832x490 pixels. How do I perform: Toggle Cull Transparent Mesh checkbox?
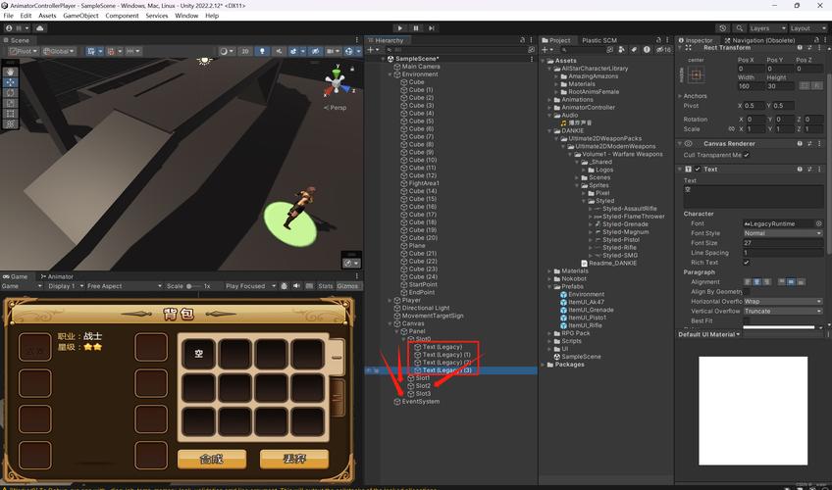tap(747, 155)
